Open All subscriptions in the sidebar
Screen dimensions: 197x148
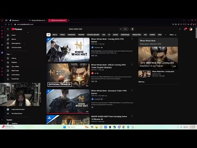tap(17, 113)
